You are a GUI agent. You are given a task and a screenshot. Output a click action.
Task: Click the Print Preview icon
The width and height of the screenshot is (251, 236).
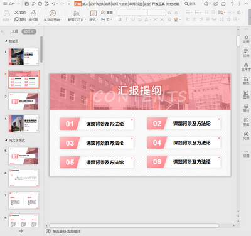click(46, 4)
